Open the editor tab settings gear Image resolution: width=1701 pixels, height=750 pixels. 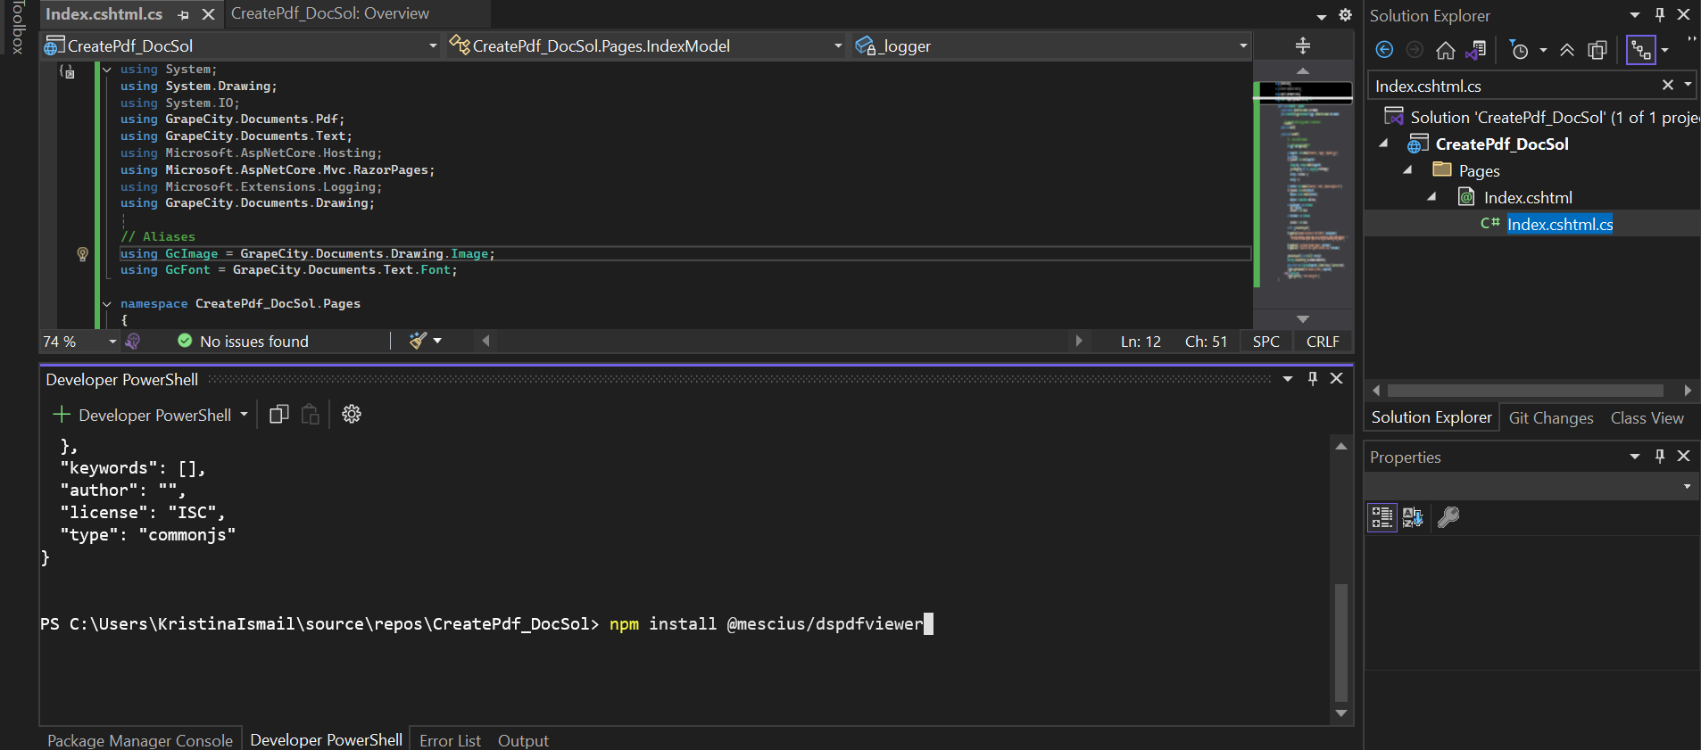(1346, 15)
